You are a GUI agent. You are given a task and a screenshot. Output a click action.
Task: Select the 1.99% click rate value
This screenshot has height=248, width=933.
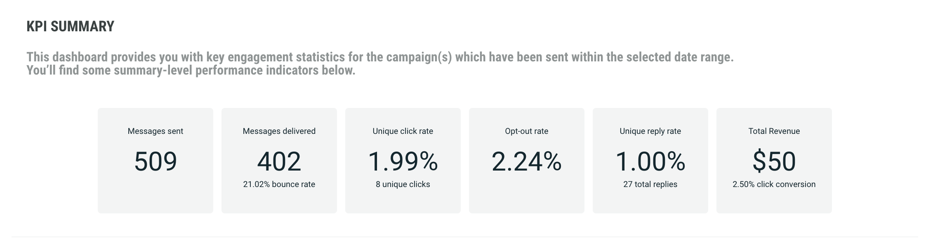pyautogui.click(x=403, y=161)
